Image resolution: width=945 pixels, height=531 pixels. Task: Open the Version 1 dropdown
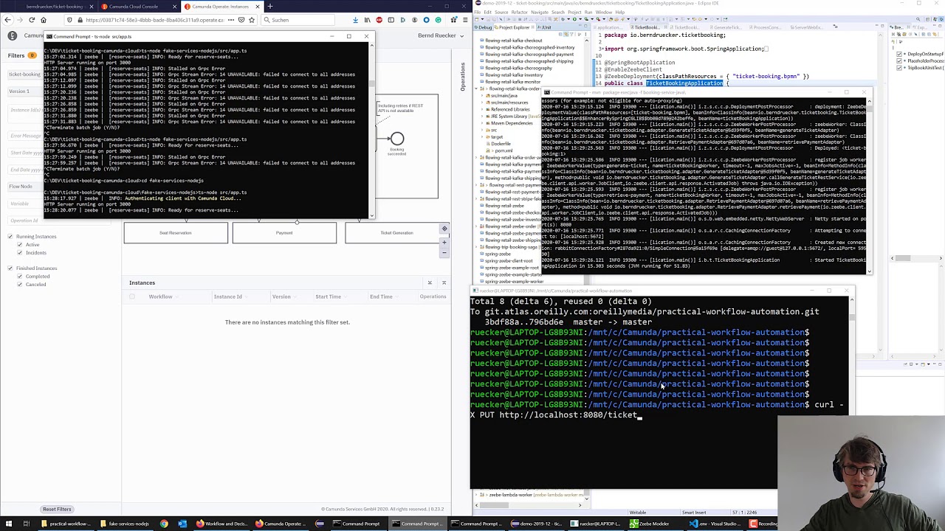pyautogui.click(x=24, y=91)
